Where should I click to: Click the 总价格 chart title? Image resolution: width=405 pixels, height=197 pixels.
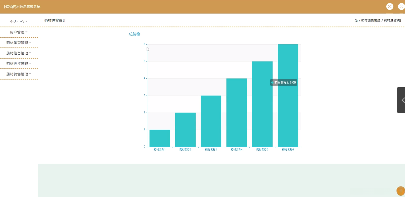point(134,34)
